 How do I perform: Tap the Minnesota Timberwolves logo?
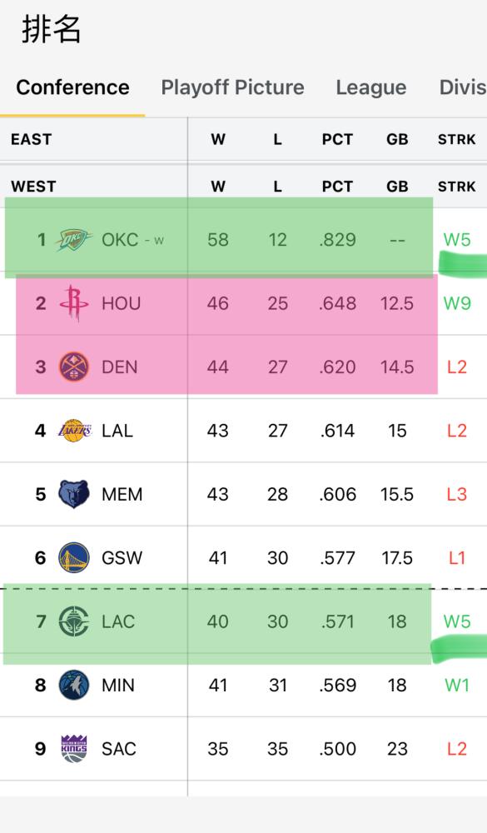74,686
